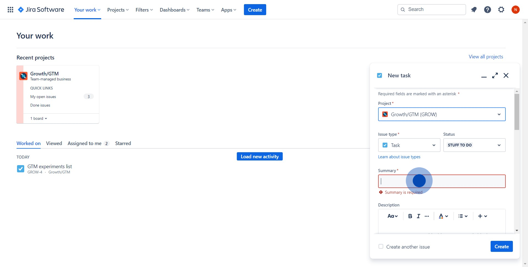Open the Projects menu
Viewport: 528px width, 267px height.
point(118,10)
